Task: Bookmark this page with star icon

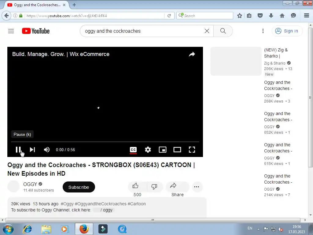Action: 240,16
